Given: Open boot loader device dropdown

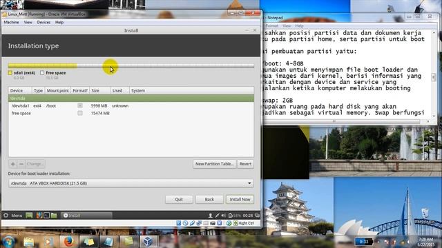Looking at the screenshot, I should [x=131, y=183].
